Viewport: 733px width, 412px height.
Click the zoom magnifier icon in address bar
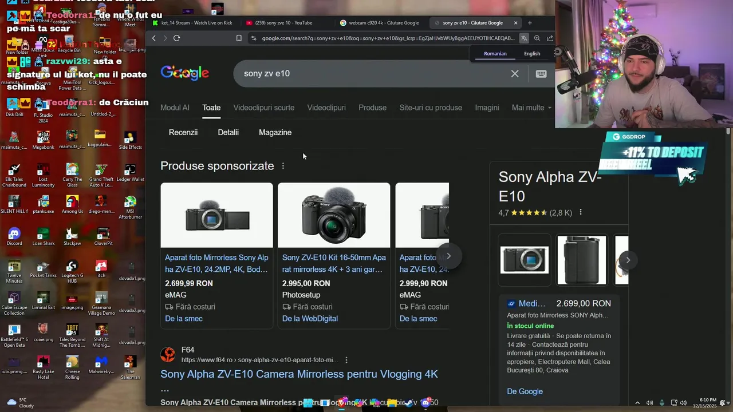pyautogui.click(x=537, y=38)
